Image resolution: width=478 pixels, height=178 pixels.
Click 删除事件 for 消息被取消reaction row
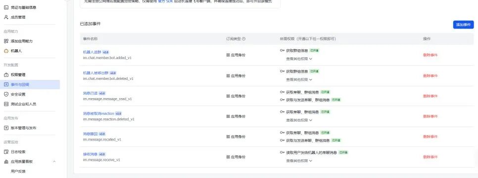[x=430, y=116]
